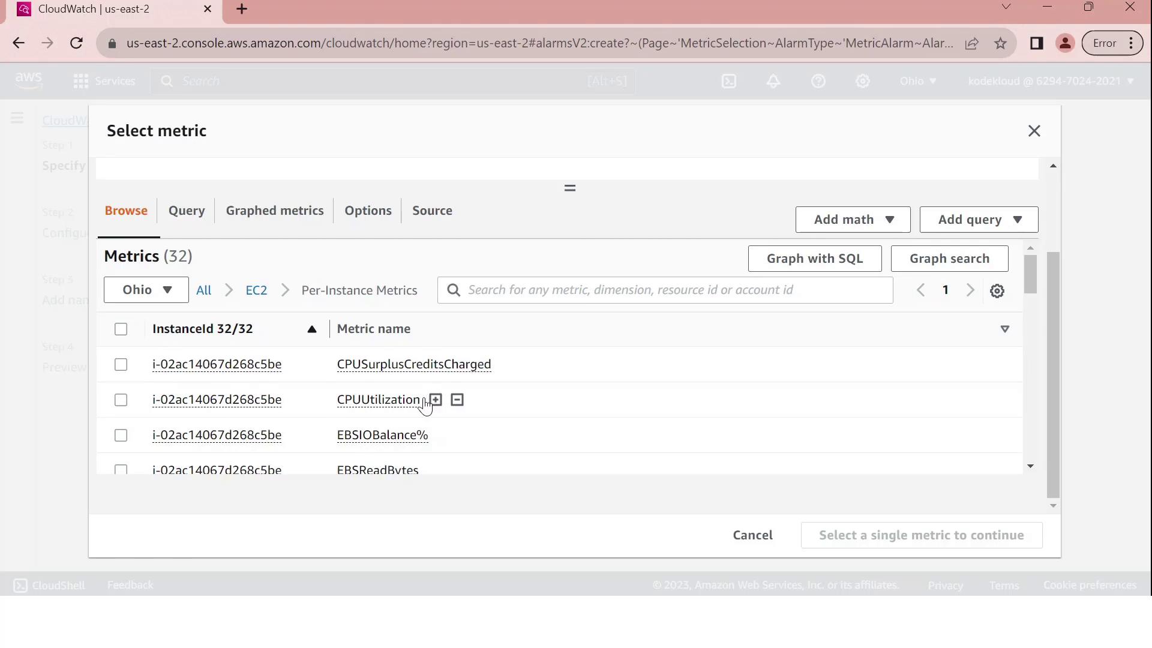This screenshot has width=1152, height=648.
Task: Close the Select metric dialog
Action: click(1034, 131)
